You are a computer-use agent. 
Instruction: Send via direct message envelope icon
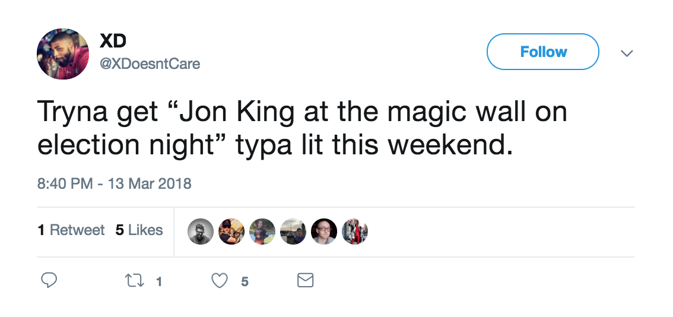point(305,280)
